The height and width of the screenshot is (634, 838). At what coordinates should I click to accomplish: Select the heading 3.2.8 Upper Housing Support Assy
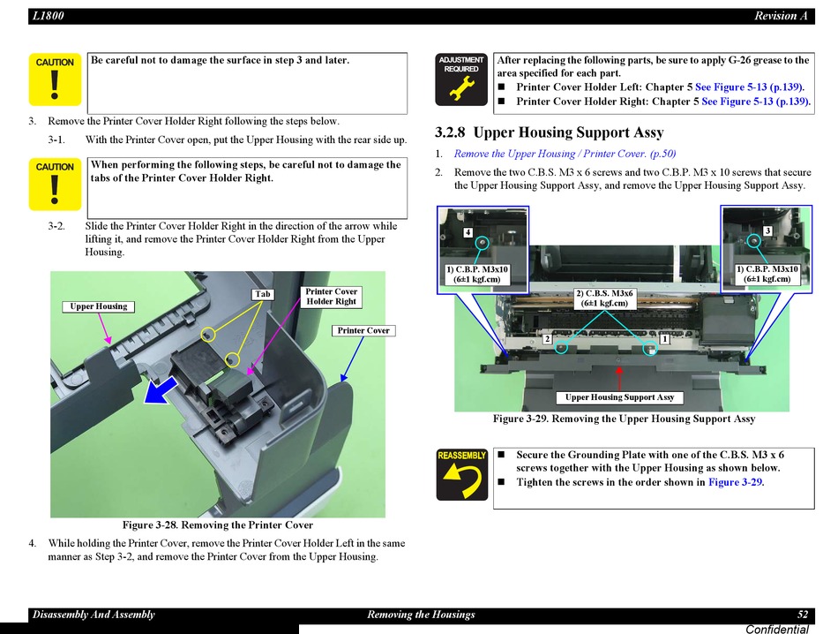pos(550,132)
